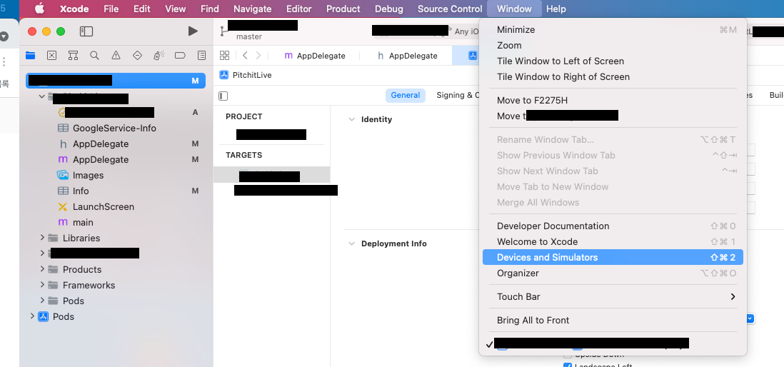Go forward in editor history

258,56
